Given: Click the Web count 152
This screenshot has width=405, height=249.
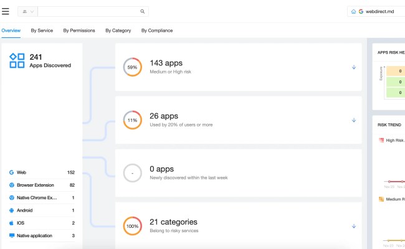Looking at the screenshot, I should point(71,172).
